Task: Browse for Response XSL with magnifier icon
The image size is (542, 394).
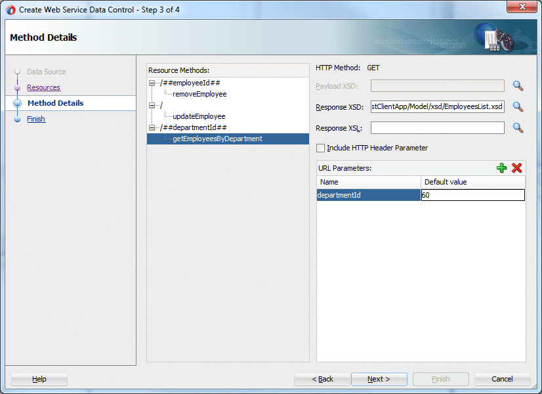Action: pyautogui.click(x=518, y=128)
